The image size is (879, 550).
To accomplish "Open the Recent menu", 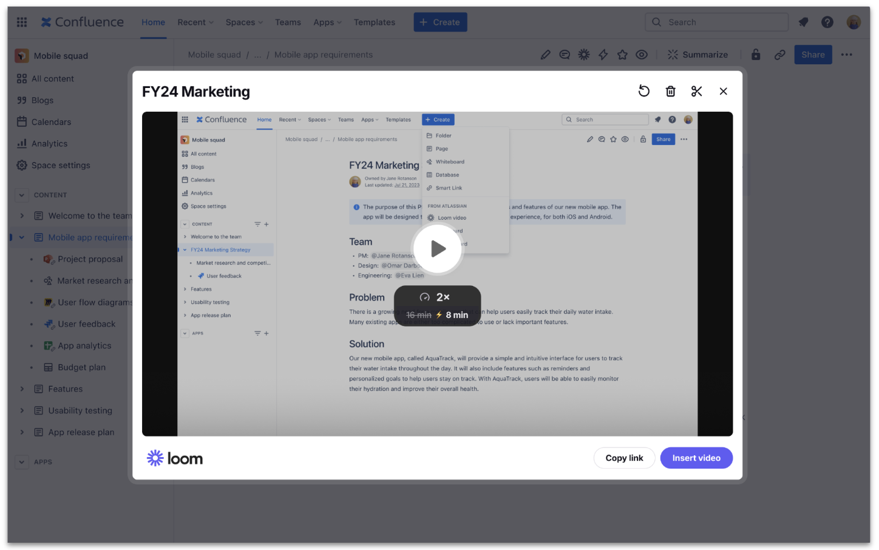I will (195, 22).
